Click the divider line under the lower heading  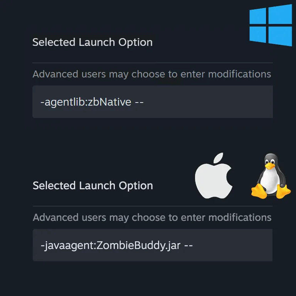point(153,206)
